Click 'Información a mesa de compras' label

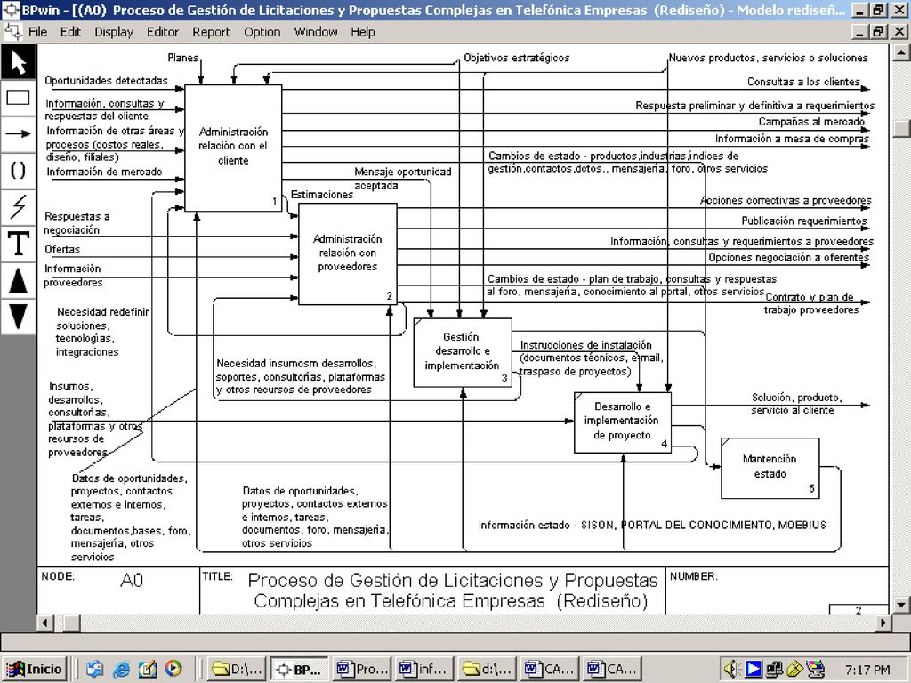tap(792, 139)
